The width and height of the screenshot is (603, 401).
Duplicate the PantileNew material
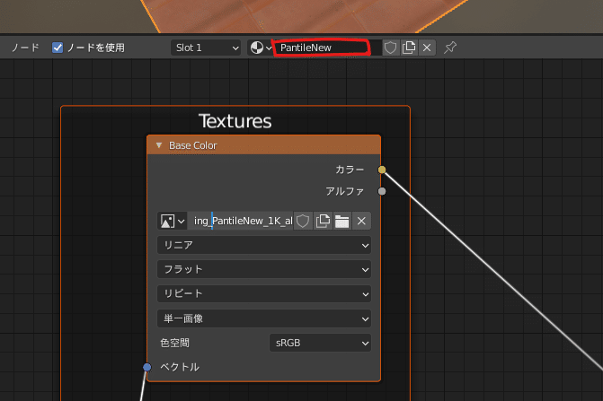tap(409, 48)
